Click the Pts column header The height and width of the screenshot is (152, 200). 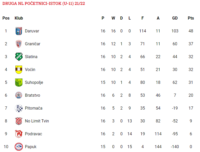point(191,18)
